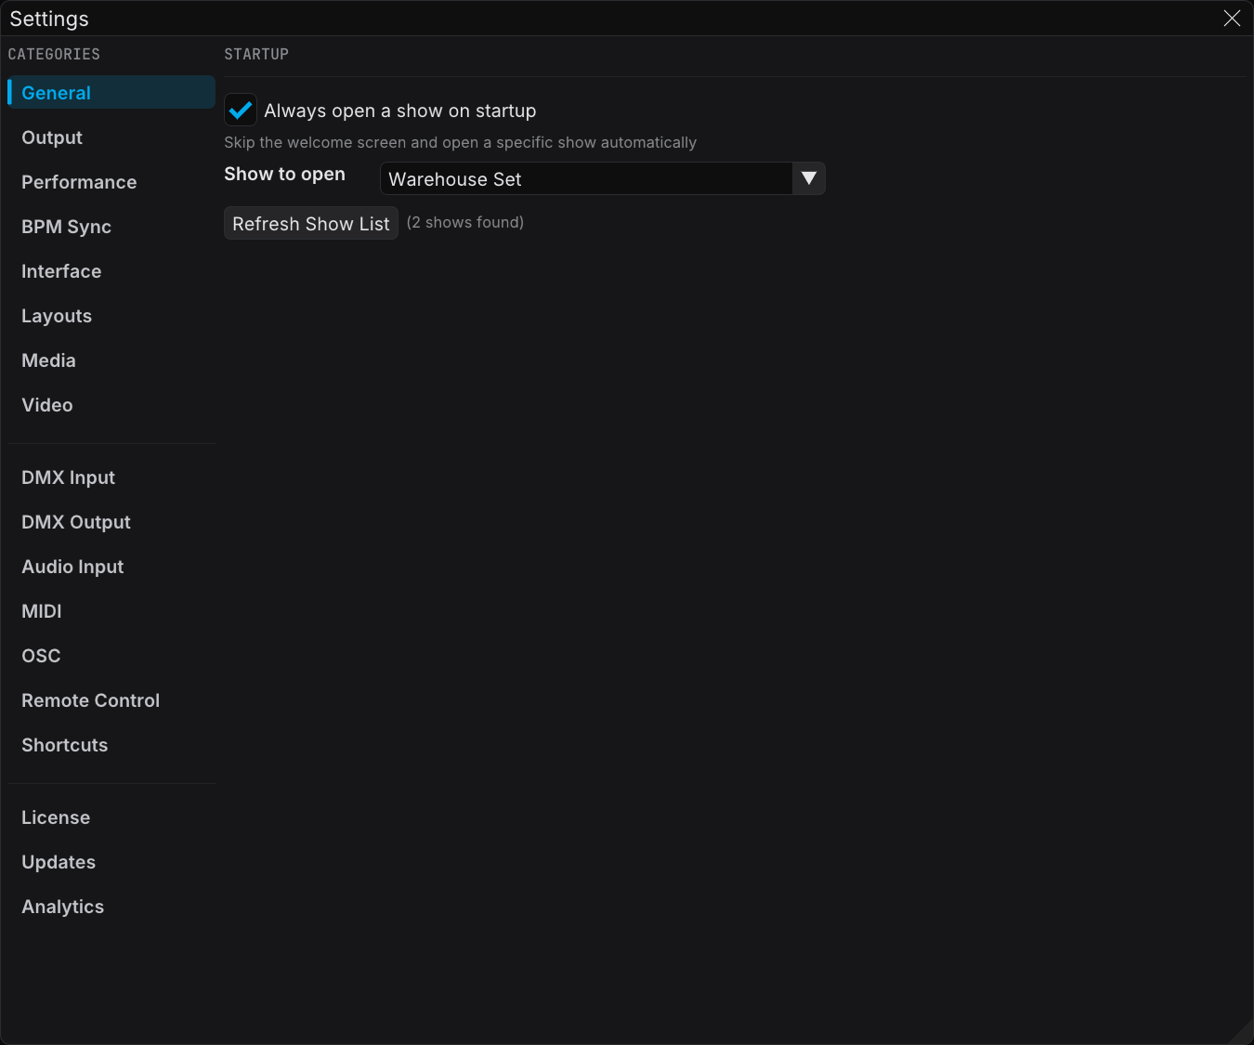Switch to the Interface category
This screenshot has height=1045, width=1254.
coord(111,271)
